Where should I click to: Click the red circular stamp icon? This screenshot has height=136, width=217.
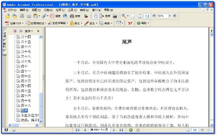coord(52,16)
